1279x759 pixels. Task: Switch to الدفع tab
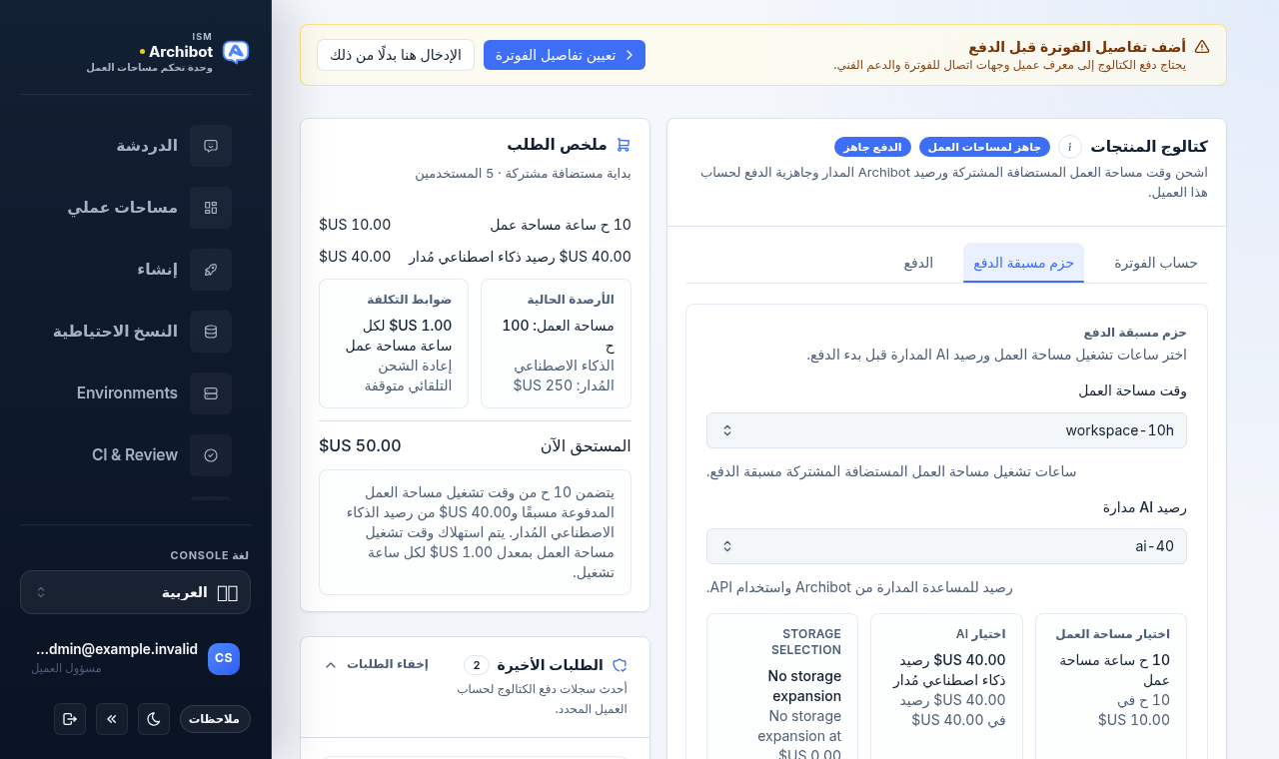tap(918, 263)
